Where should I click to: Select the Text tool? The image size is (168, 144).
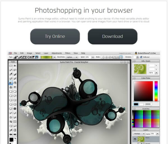[15, 87]
